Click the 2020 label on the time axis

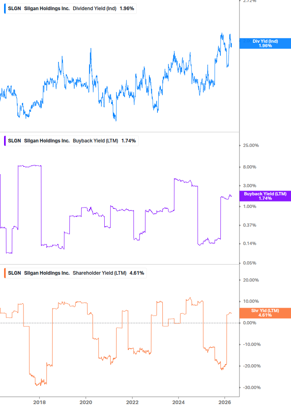click(x=86, y=402)
